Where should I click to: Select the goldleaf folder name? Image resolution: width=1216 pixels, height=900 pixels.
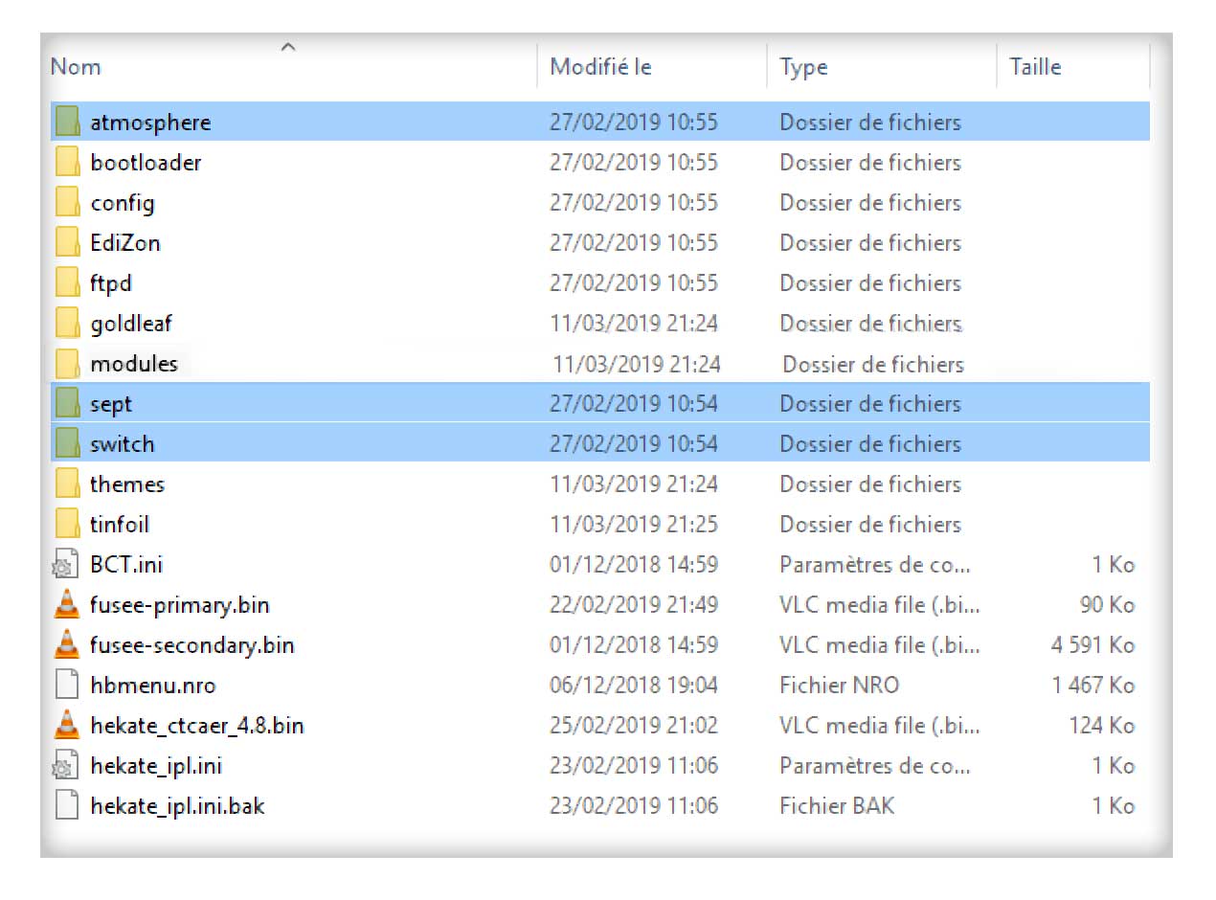(x=131, y=325)
